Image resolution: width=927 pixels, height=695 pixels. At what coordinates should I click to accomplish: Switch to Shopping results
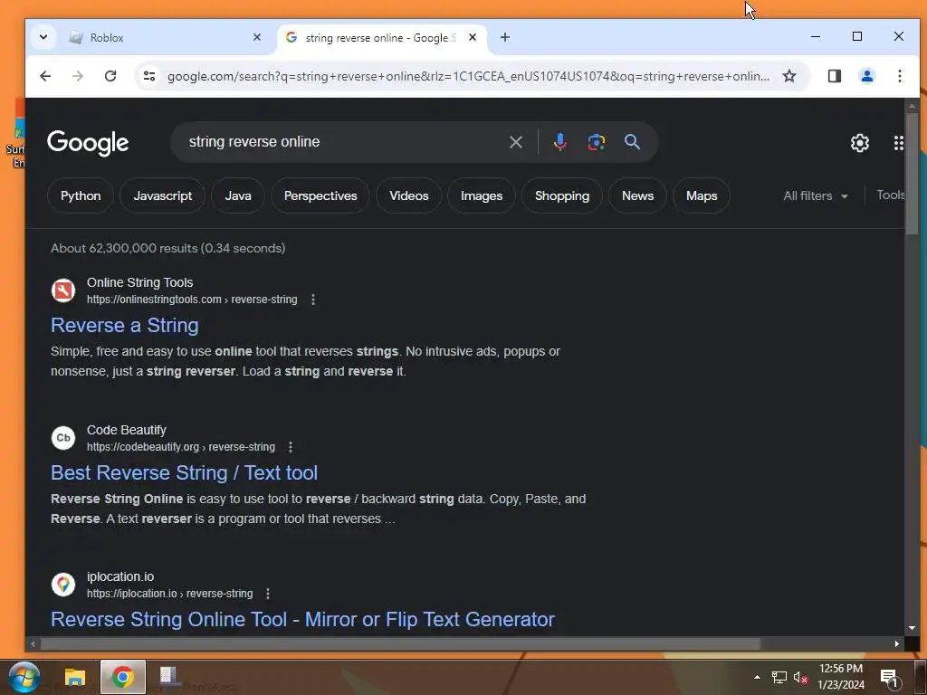click(x=561, y=195)
